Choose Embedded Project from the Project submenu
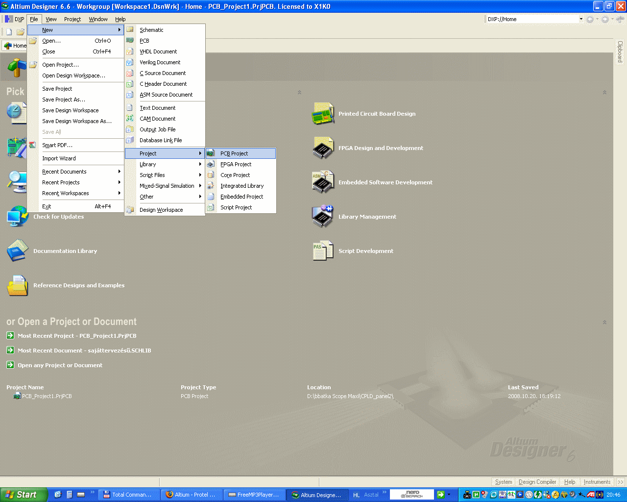This screenshot has width=627, height=502. [x=241, y=197]
